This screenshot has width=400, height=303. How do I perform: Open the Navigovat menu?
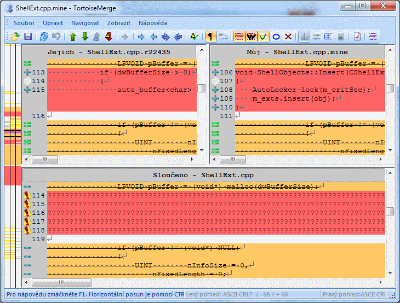85,23
